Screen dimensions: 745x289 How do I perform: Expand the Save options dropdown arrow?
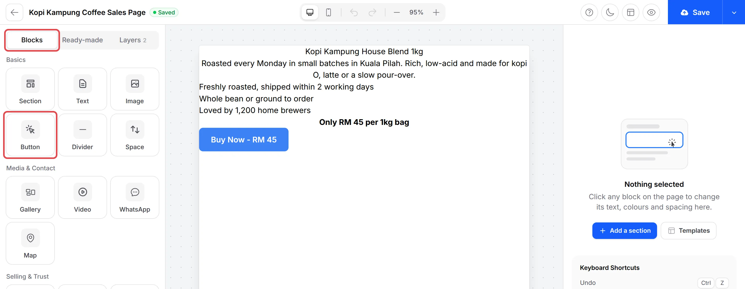[734, 12]
